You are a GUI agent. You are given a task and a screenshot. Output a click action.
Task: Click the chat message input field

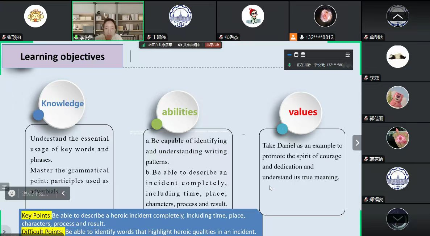tap(36, 194)
